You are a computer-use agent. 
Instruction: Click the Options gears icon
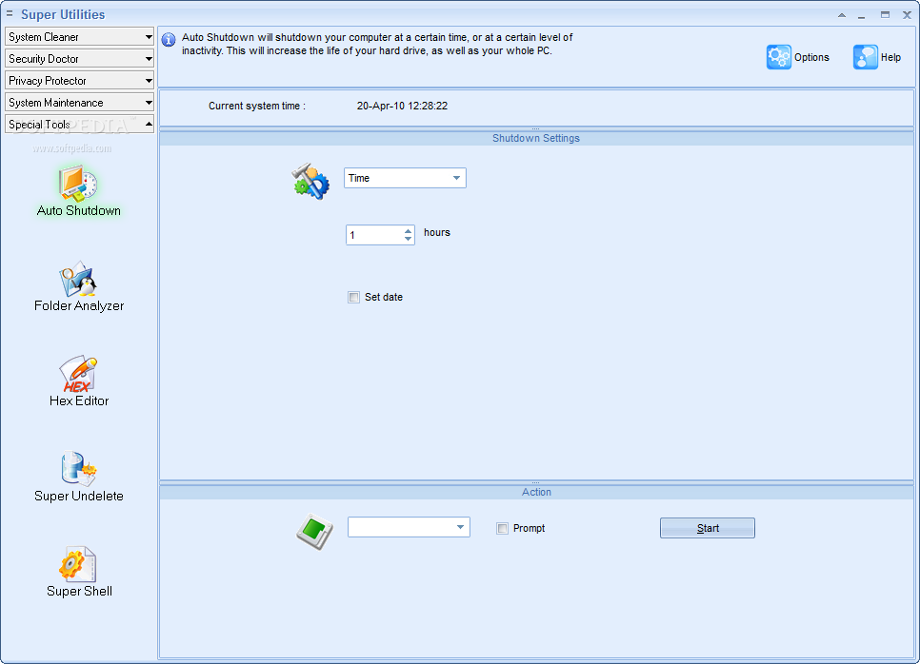pos(779,57)
